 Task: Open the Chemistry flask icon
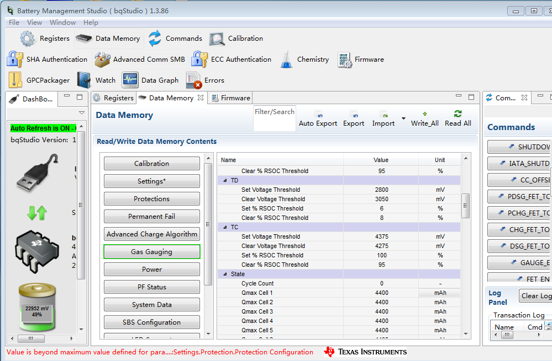point(286,60)
